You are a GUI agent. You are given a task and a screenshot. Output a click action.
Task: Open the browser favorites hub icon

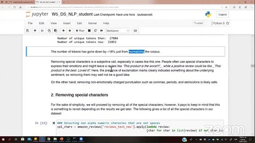pos(234,7)
